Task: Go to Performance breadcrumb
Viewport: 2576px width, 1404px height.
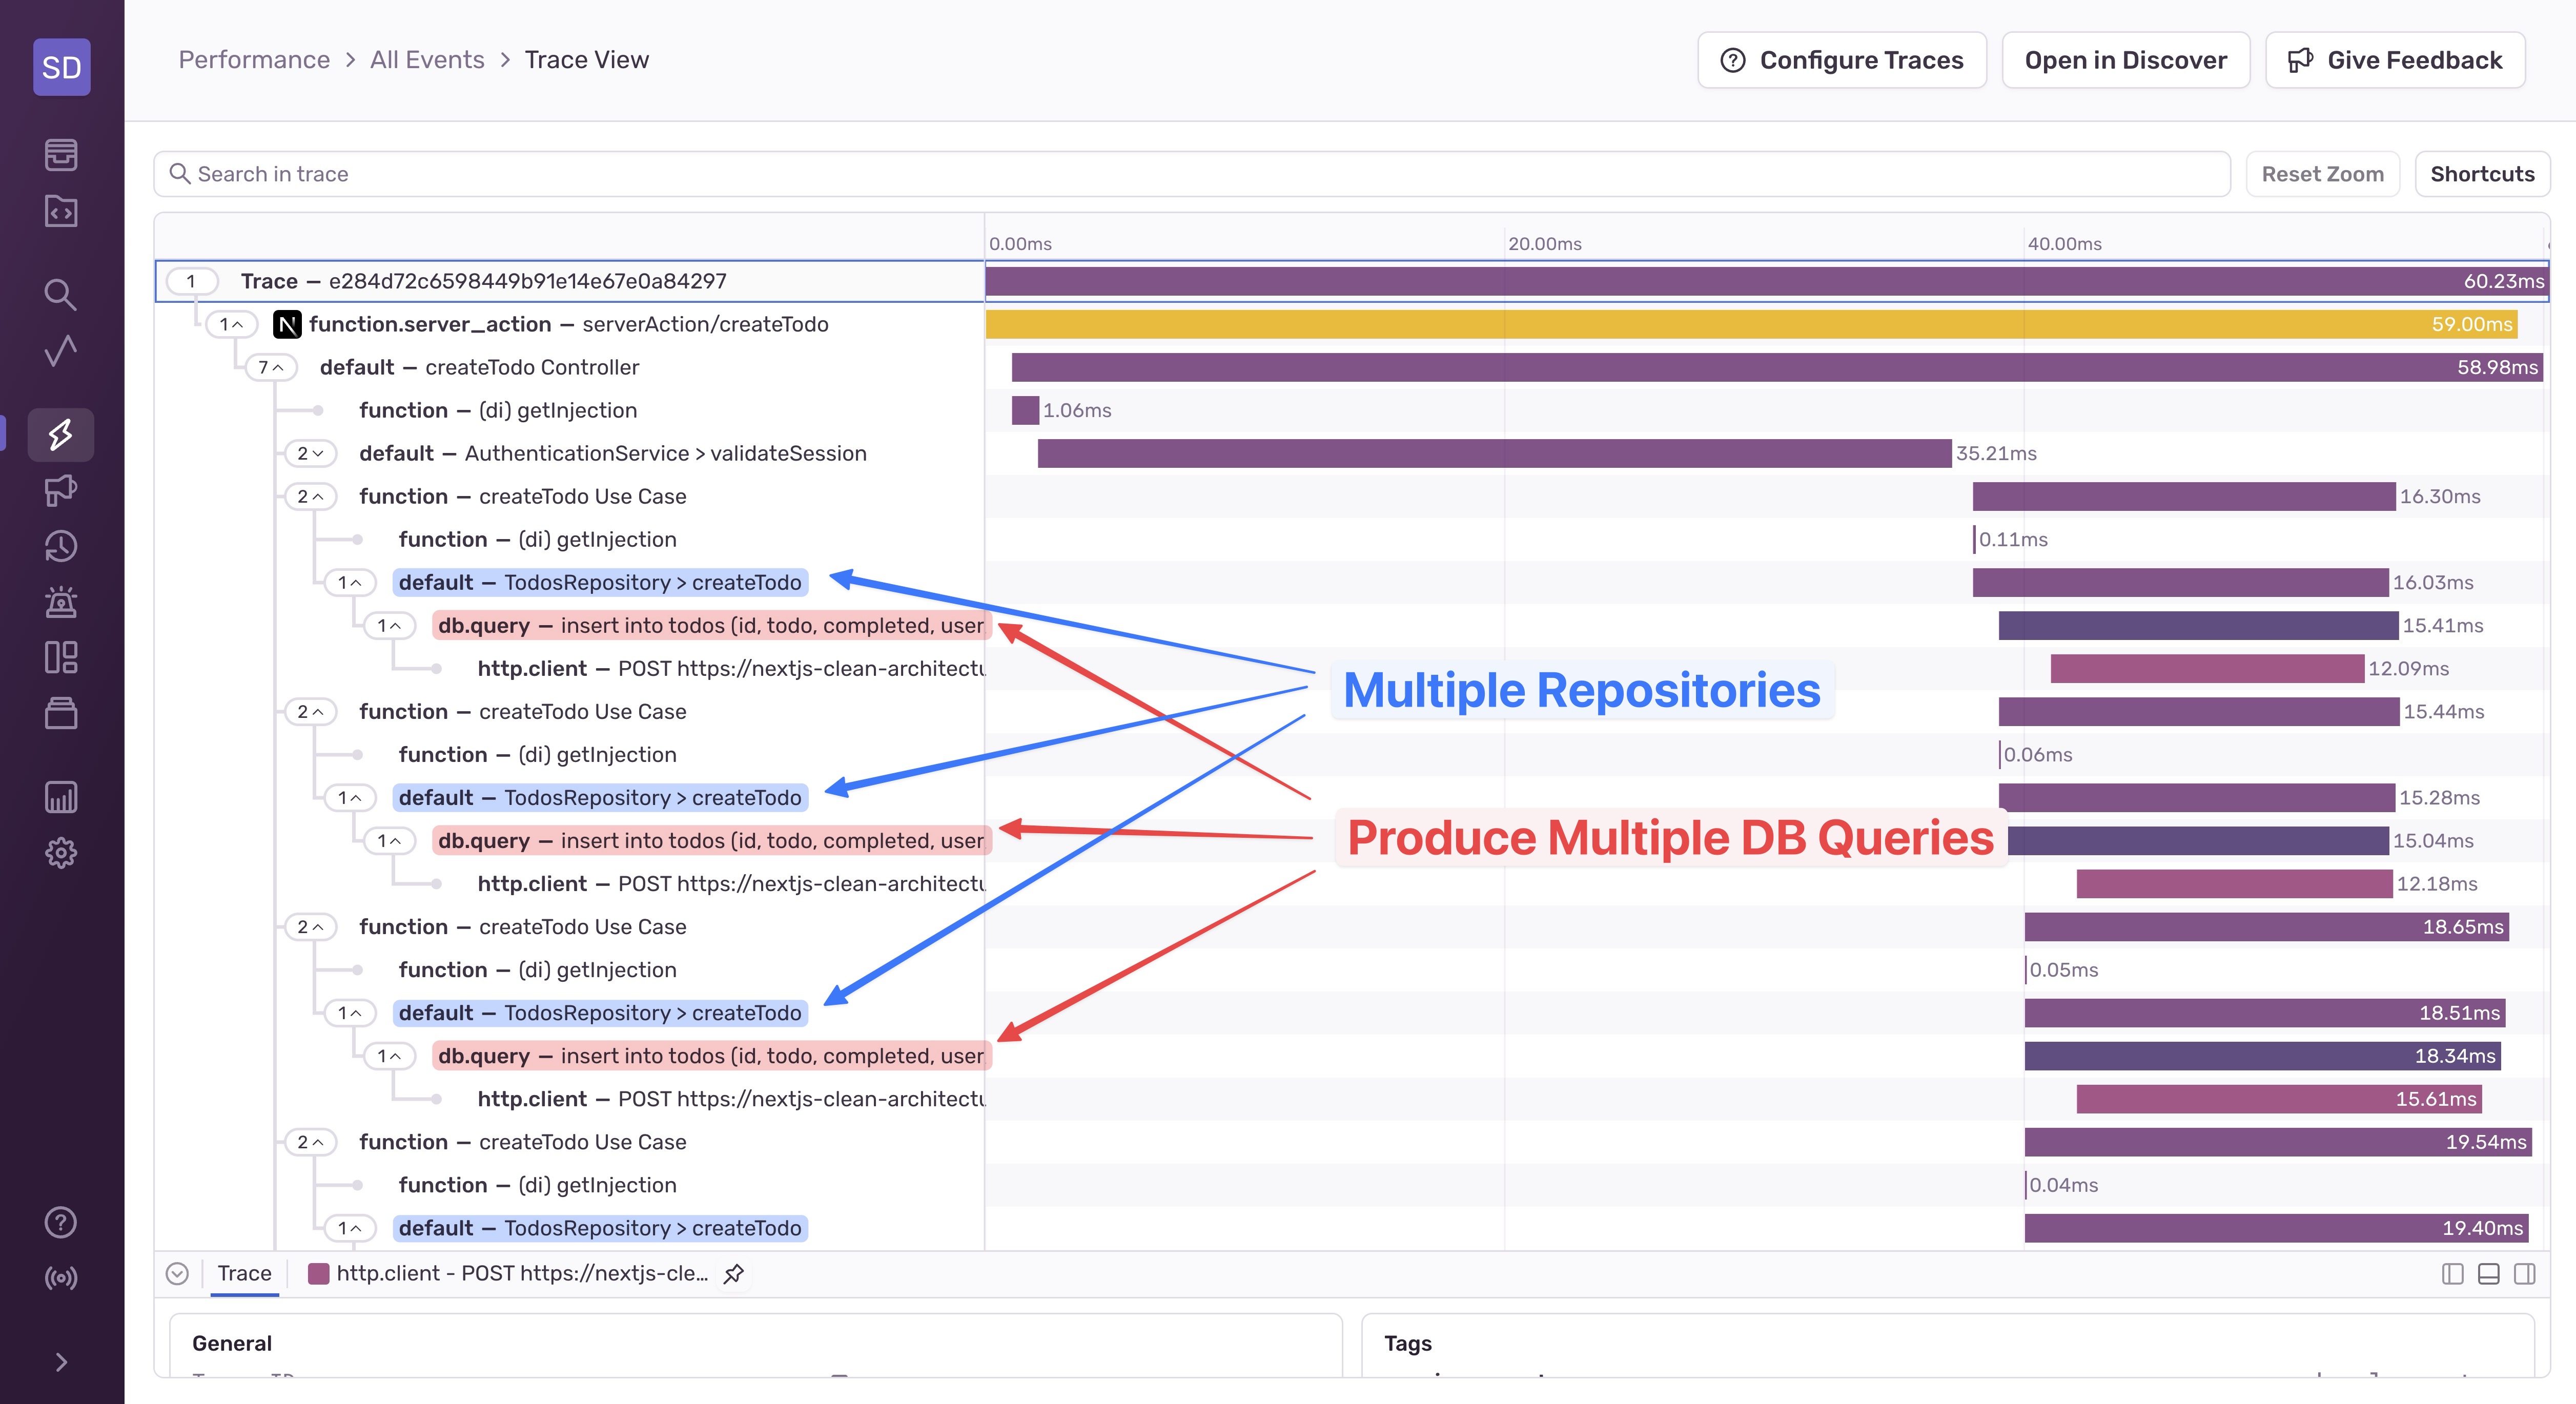Action: point(254,60)
